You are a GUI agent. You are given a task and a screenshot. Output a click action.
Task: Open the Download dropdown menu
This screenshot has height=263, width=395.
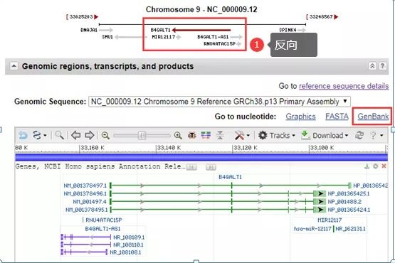325,135
